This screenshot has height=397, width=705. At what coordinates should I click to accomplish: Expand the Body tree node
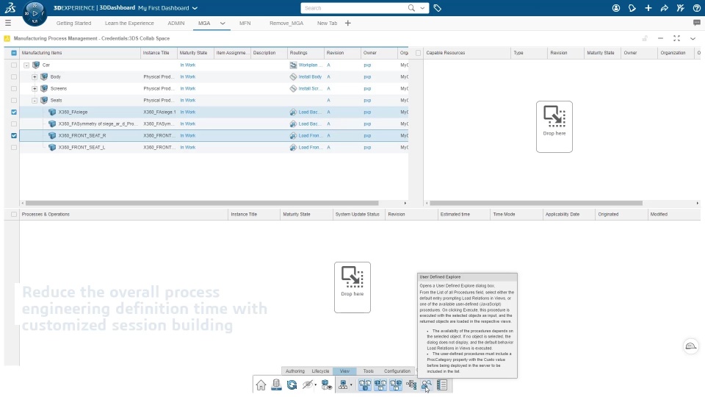pos(35,77)
